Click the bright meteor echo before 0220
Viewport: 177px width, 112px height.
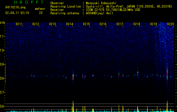click(x=167, y=74)
